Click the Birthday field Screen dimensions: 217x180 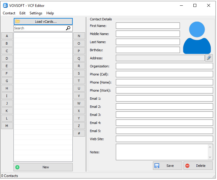148,50
